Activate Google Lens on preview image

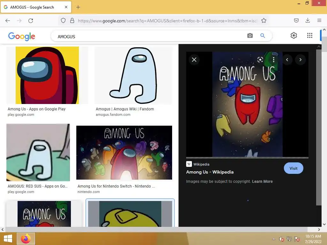coord(260,60)
